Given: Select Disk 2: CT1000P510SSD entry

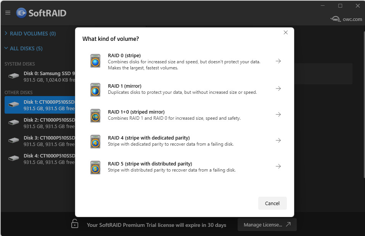Looking at the screenshot, I should click(x=40, y=123).
